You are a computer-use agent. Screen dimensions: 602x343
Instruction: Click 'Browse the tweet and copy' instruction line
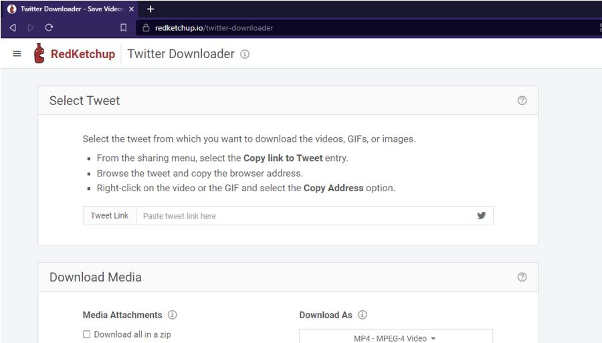point(199,173)
